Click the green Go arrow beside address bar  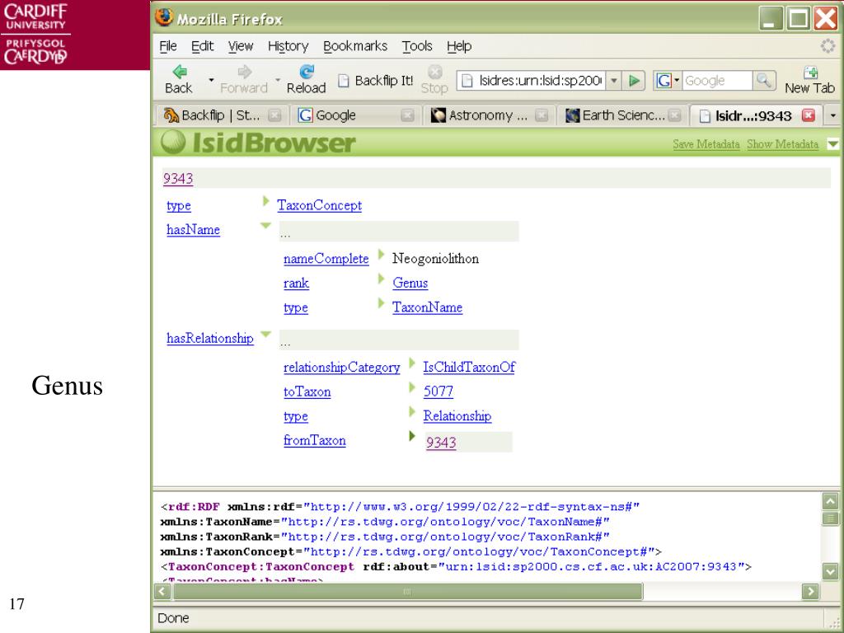635,81
